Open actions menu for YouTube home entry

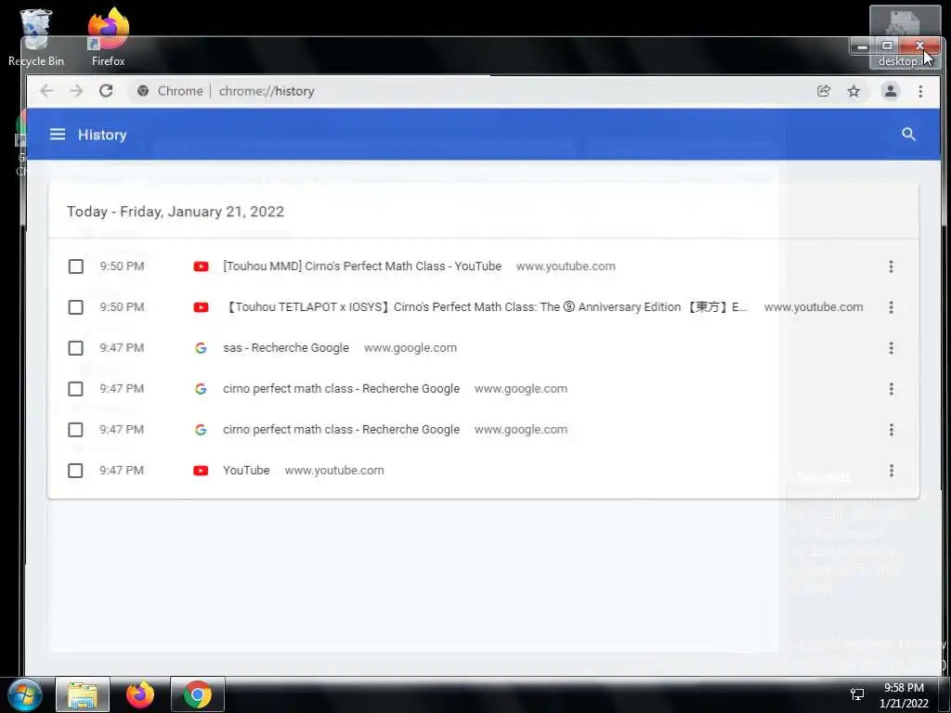[891, 471]
